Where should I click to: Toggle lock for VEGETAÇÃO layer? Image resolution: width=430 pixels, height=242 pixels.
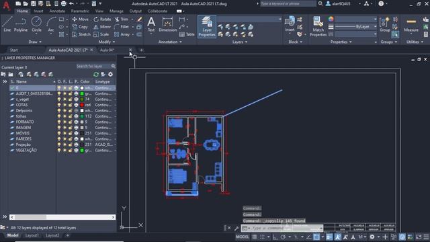coord(70,151)
